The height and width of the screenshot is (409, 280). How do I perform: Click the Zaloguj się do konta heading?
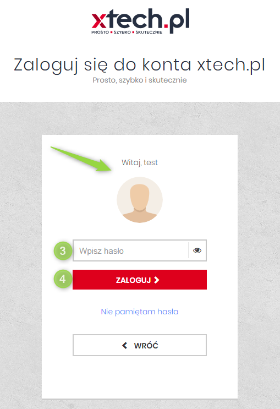coord(140,65)
